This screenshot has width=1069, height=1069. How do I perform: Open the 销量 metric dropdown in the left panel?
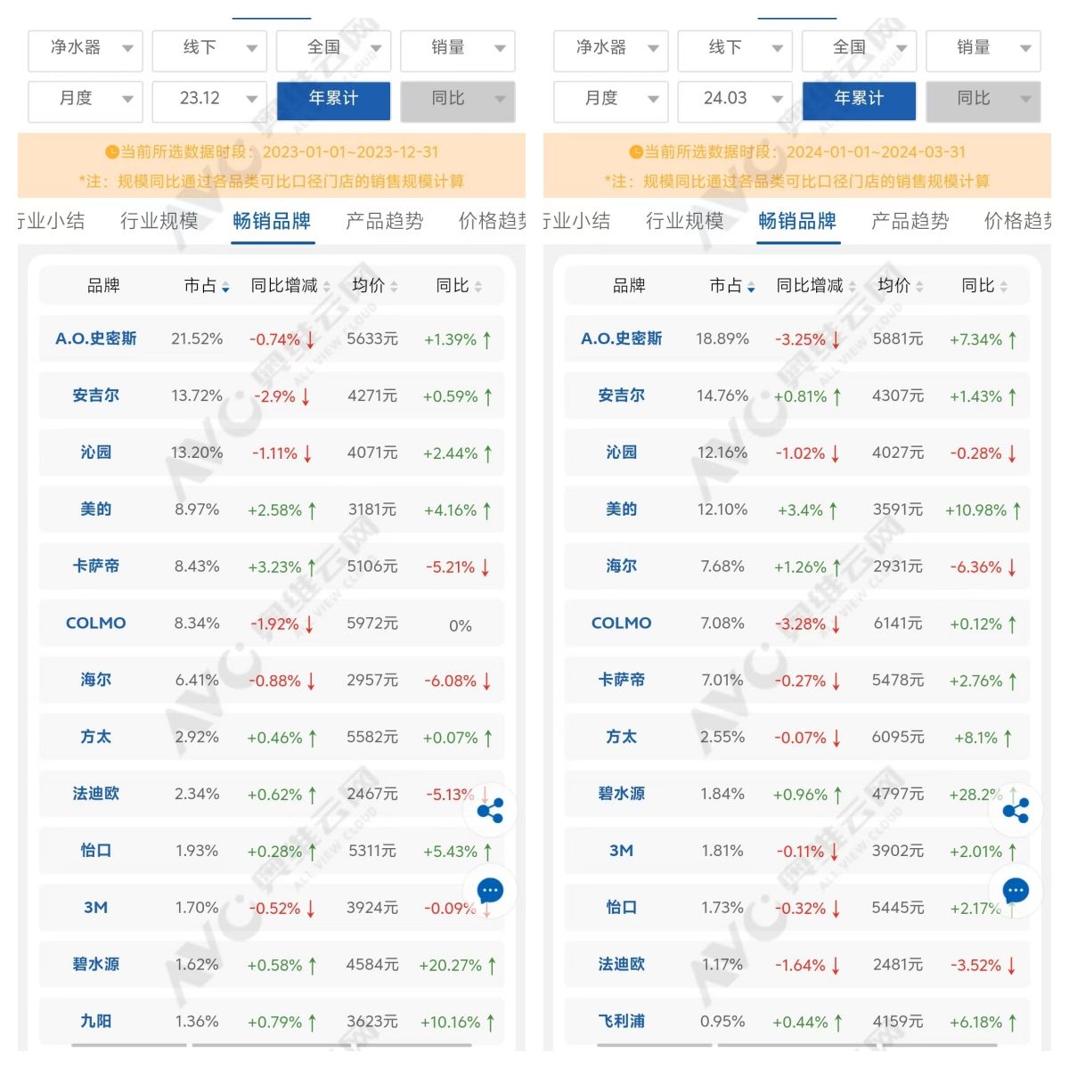[458, 49]
